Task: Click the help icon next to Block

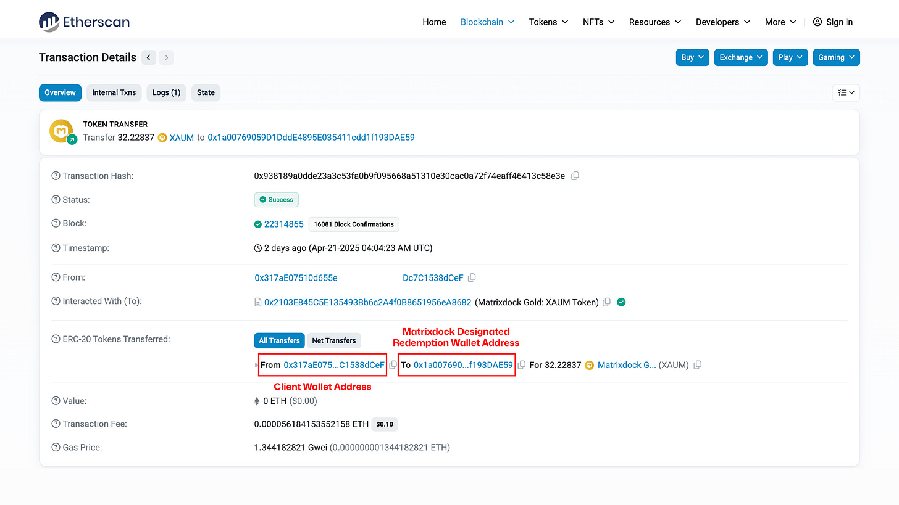Action: 56,224
